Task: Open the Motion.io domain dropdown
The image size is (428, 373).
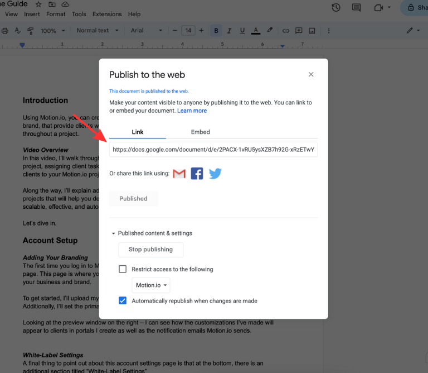Action: (151, 285)
